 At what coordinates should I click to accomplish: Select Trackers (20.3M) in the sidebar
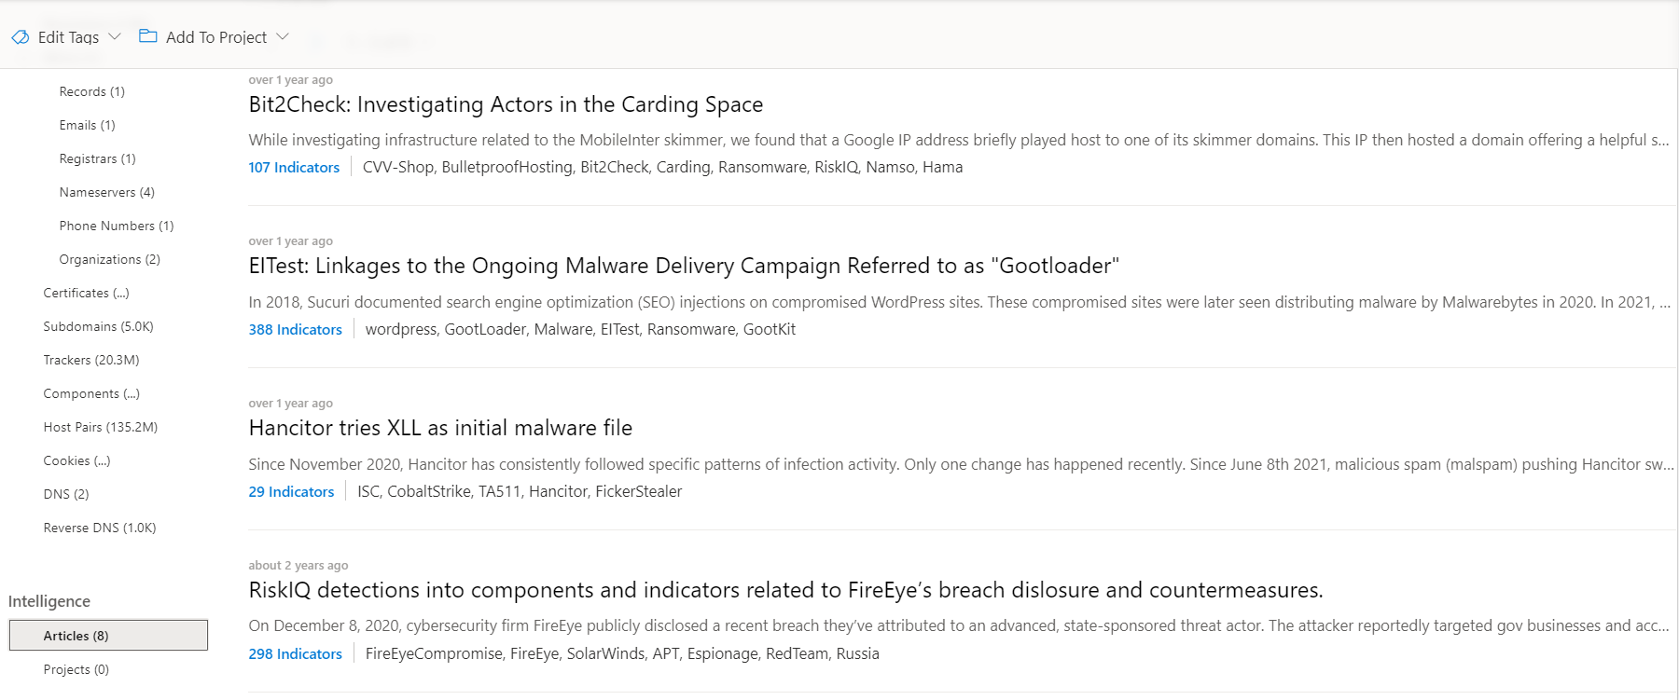click(x=90, y=359)
